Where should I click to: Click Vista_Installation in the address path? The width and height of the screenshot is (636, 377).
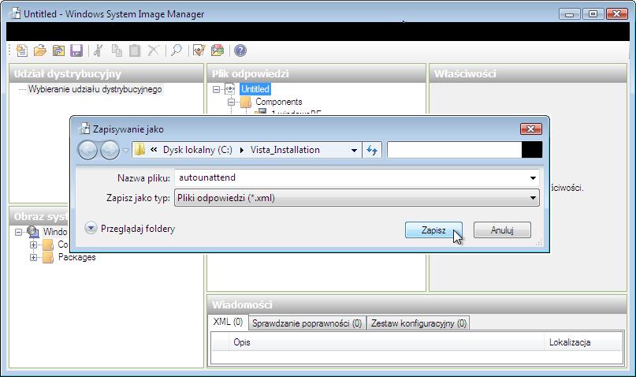(285, 150)
